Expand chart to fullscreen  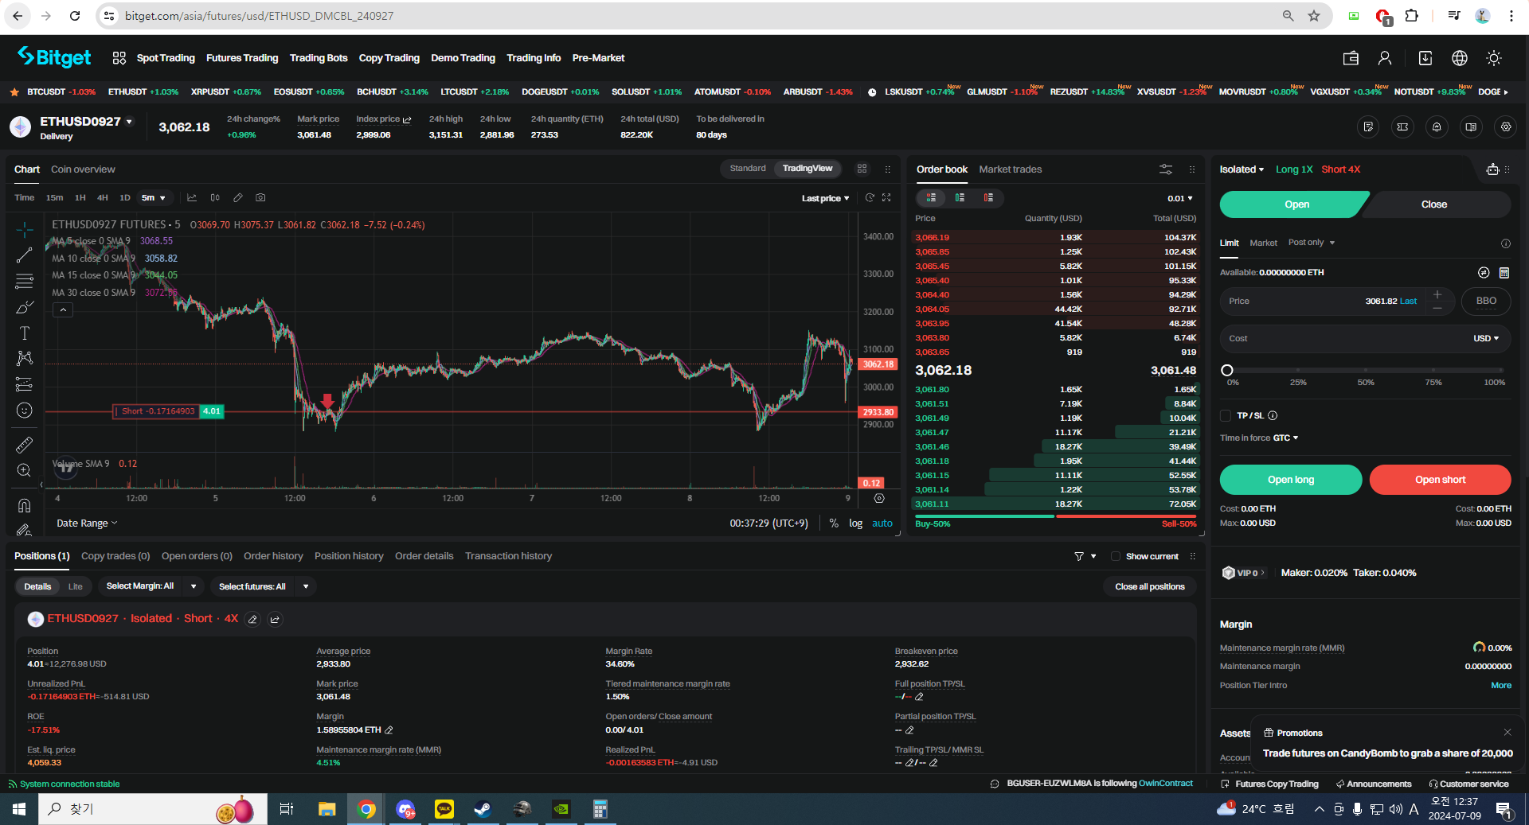(x=886, y=197)
